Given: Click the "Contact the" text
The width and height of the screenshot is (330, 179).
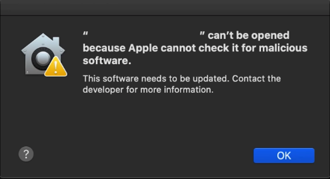Looking at the screenshot, I should pyautogui.click(x=256, y=79).
